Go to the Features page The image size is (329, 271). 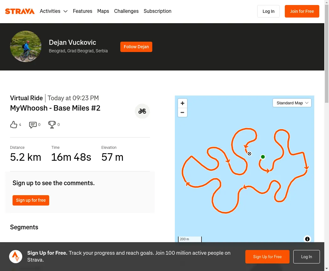tap(82, 11)
